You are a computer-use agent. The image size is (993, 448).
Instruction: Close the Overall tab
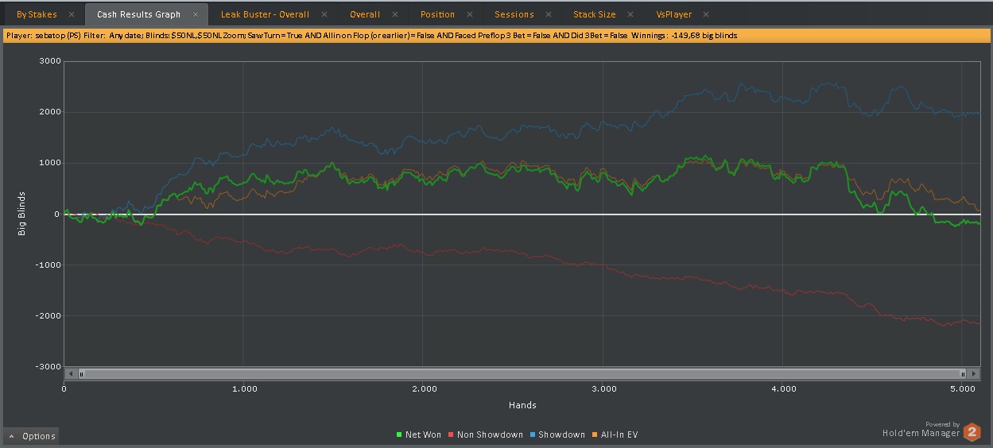(394, 15)
